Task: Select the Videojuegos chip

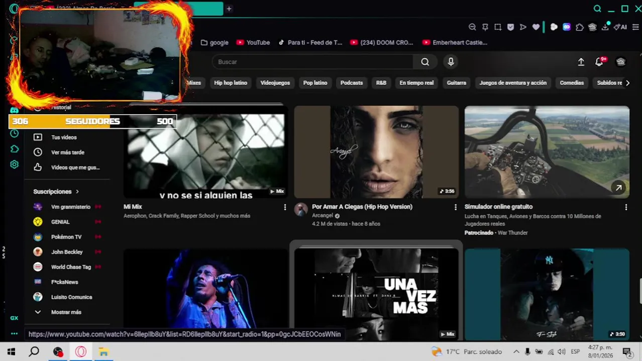Action: coord(275,83)
